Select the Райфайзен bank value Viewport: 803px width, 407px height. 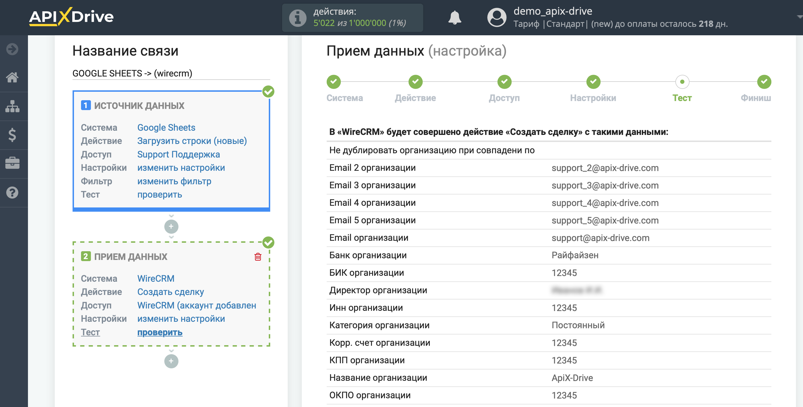575,255
